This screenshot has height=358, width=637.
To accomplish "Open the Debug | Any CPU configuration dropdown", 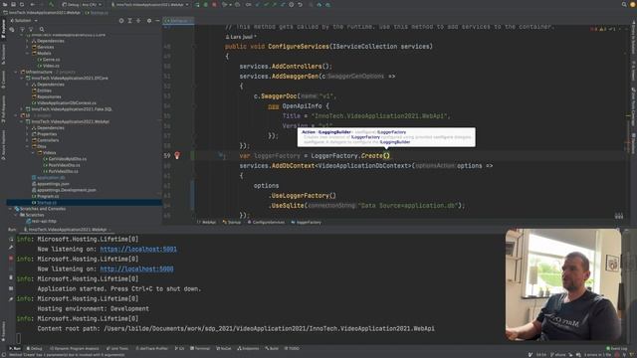I will [x=82, y=4].
